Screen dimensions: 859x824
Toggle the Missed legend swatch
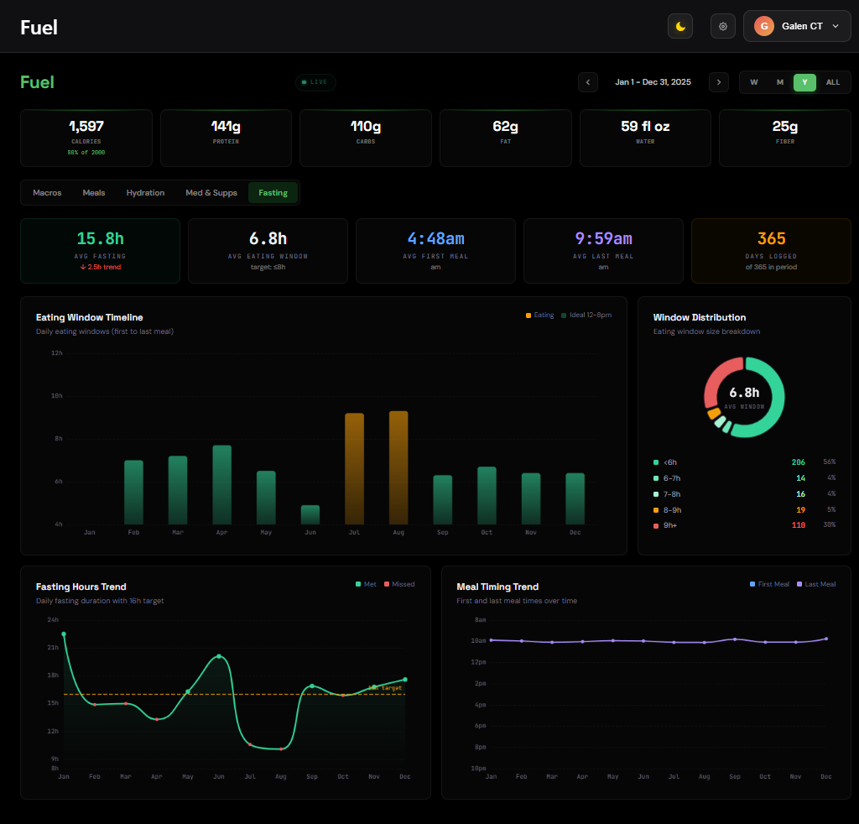[x=387, y=585]
